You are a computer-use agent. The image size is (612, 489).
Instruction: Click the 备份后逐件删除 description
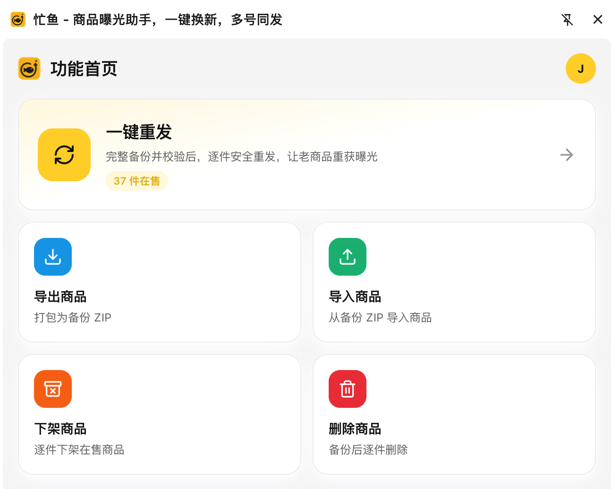(x=368, y=450)
